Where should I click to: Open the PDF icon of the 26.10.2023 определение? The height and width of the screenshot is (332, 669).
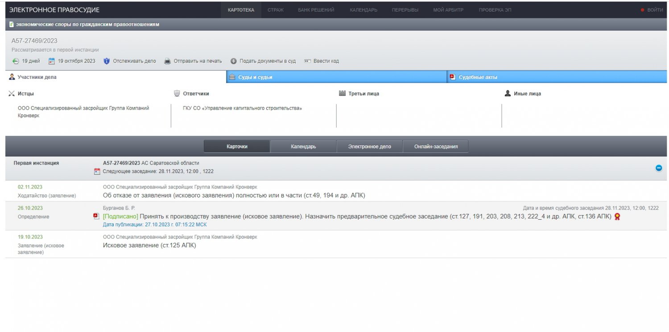[x=95, y=216]
